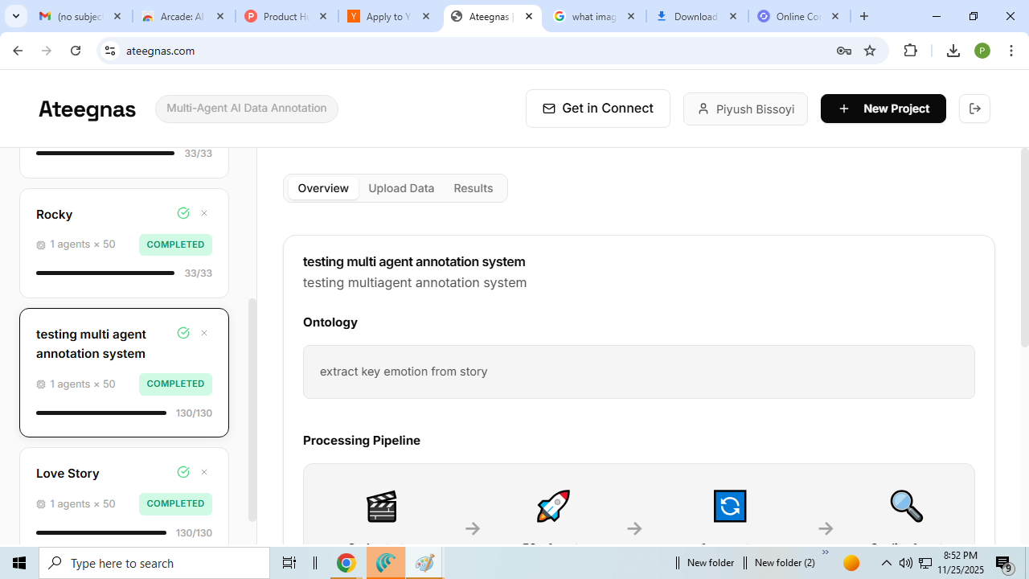Open volume control in system tray
Image resolution: width=1029 pixels, height=579 pixels.
pyautogui.click(x=906, y=563)
